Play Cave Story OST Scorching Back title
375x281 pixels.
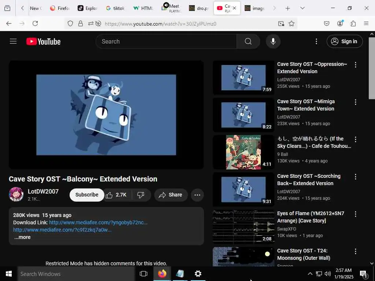pos(308,180)
